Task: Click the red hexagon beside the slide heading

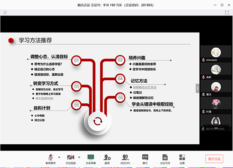Action: pos(11,40)
